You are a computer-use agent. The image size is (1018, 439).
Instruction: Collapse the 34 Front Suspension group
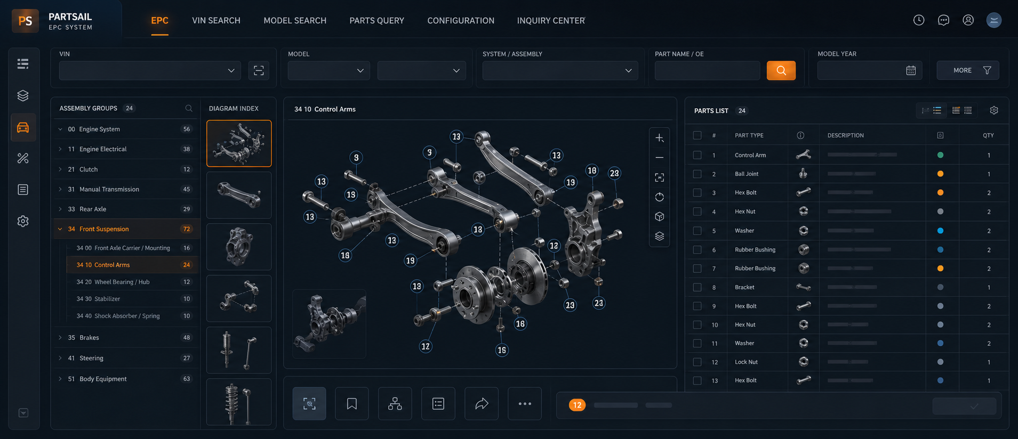click(60, 229)
